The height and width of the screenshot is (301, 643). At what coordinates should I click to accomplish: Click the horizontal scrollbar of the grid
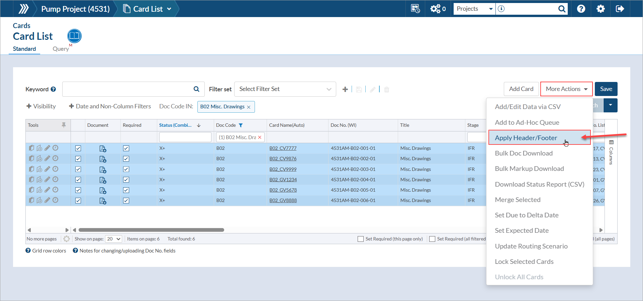coord(151,230)
